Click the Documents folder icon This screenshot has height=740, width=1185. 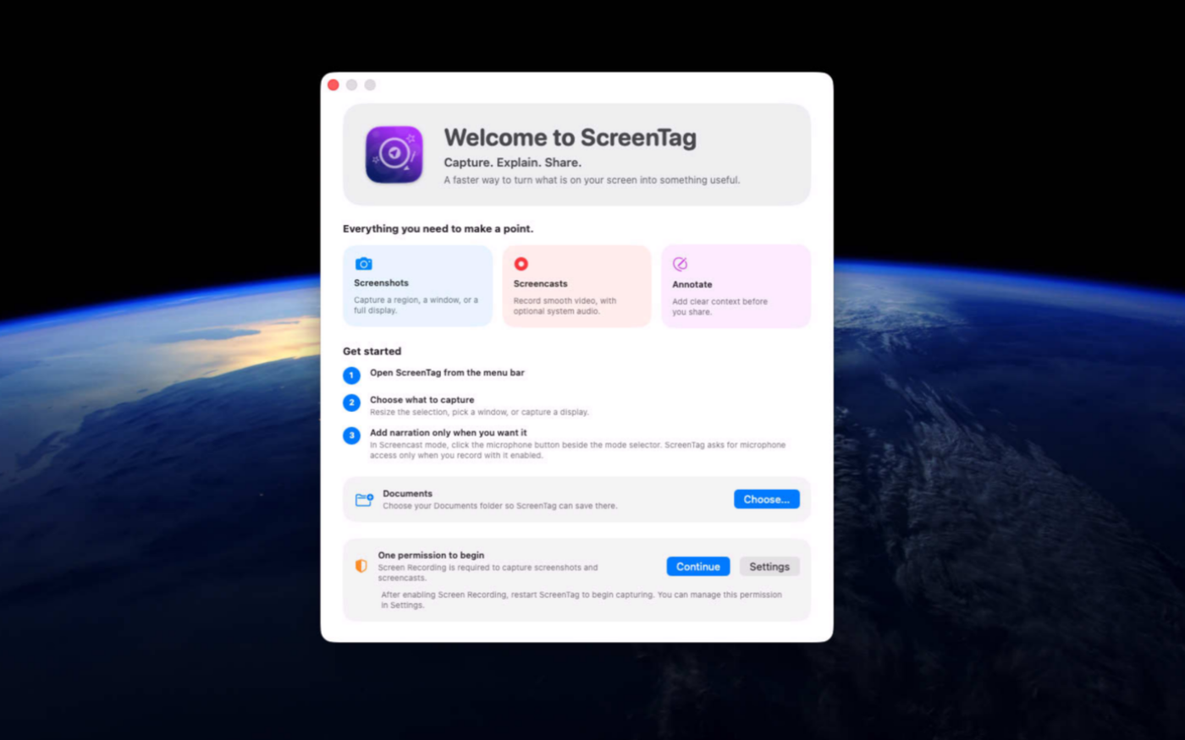click(364, 500)
